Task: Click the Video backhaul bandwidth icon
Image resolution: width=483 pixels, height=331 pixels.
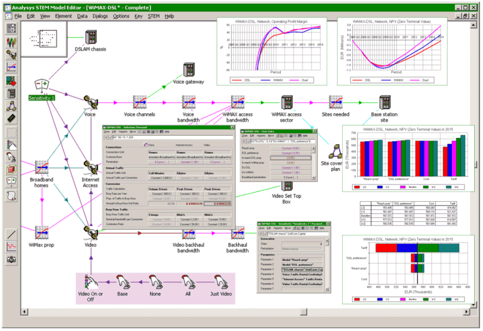Action: (189, 235)
